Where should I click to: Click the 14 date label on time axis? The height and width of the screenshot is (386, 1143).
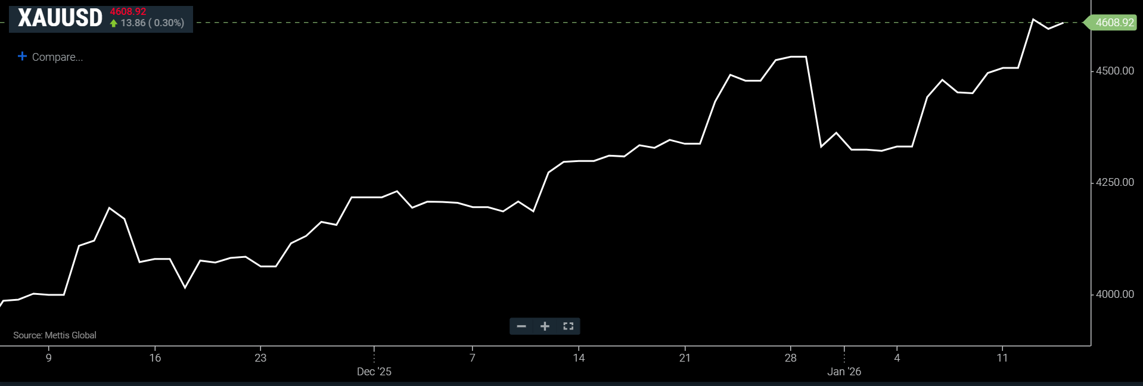click(x=579, y=358)
